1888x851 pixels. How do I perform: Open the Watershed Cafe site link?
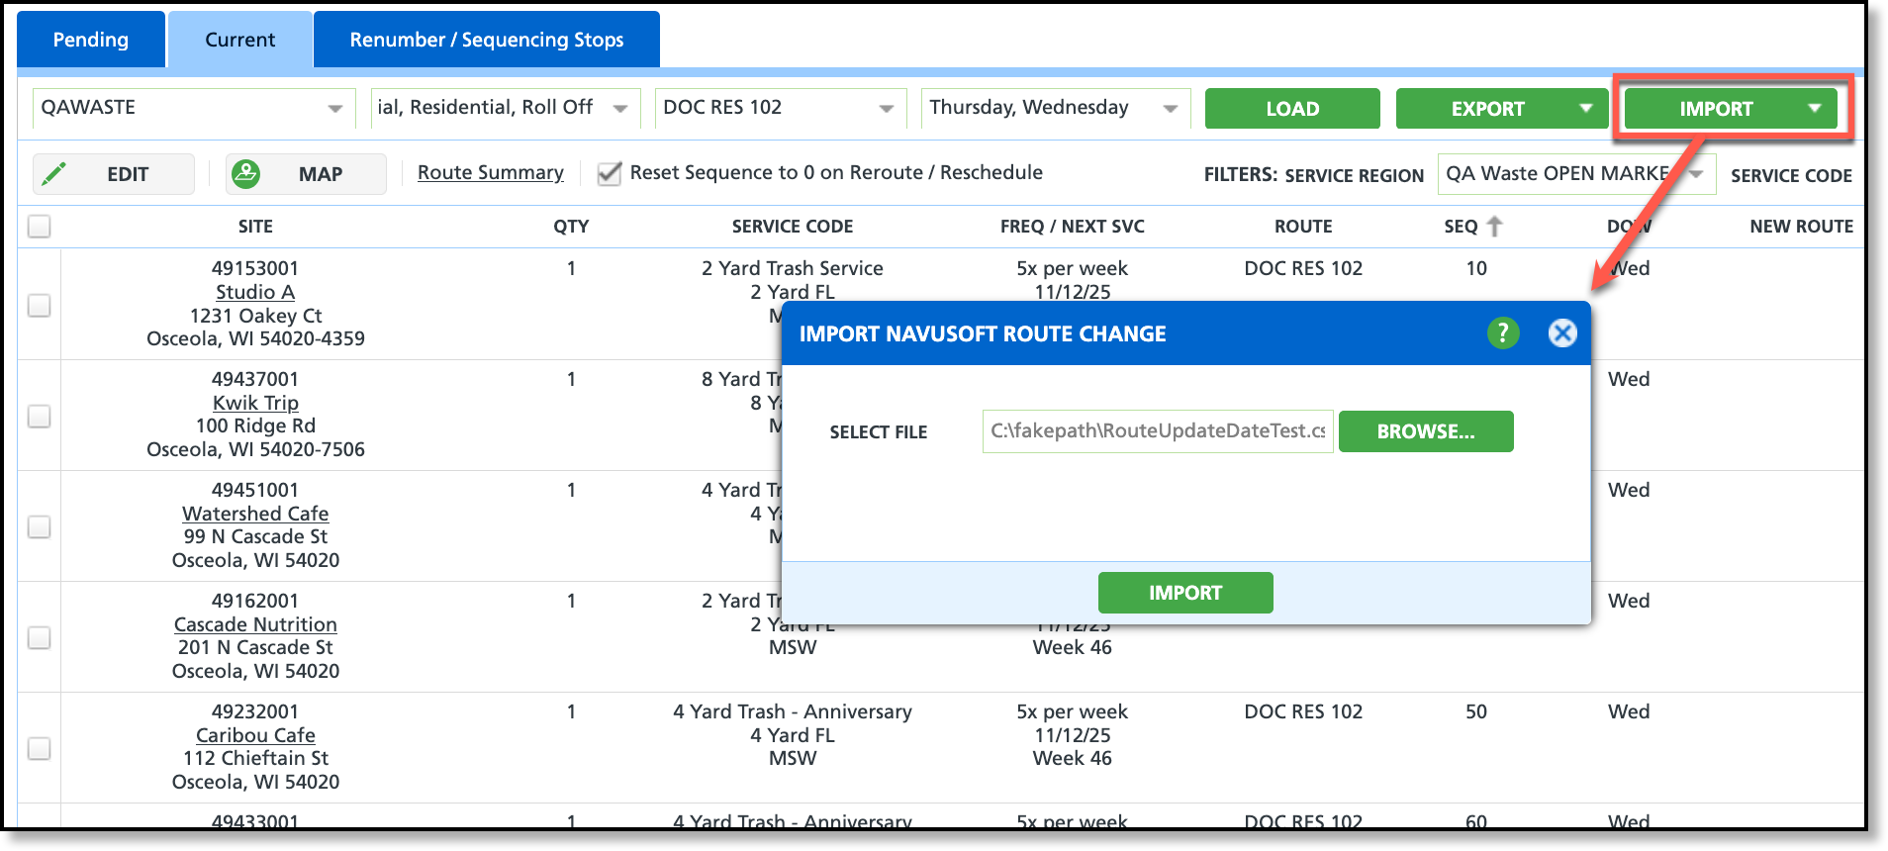255,514
